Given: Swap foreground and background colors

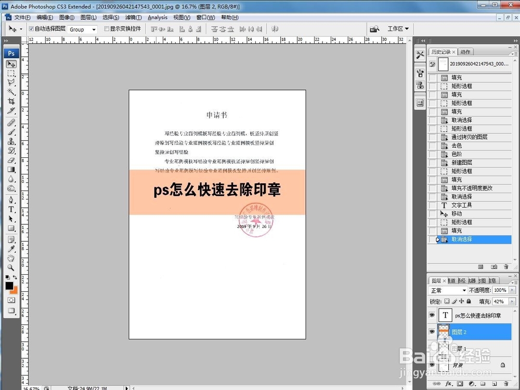Looking at the screenshot, I should coord(15,277).
